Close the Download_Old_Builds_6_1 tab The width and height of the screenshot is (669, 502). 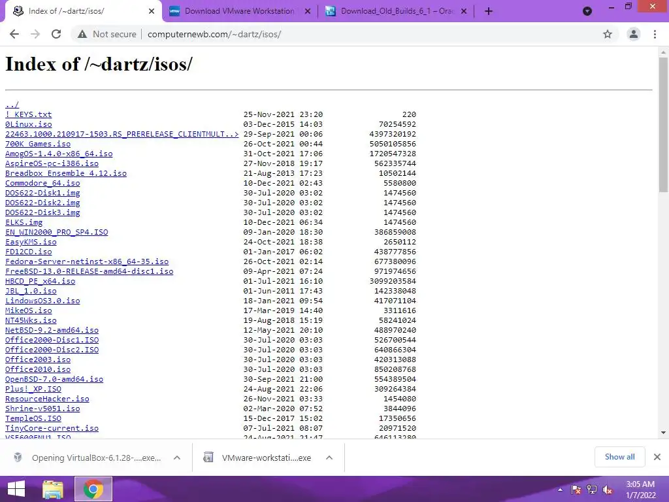(464, 11)
